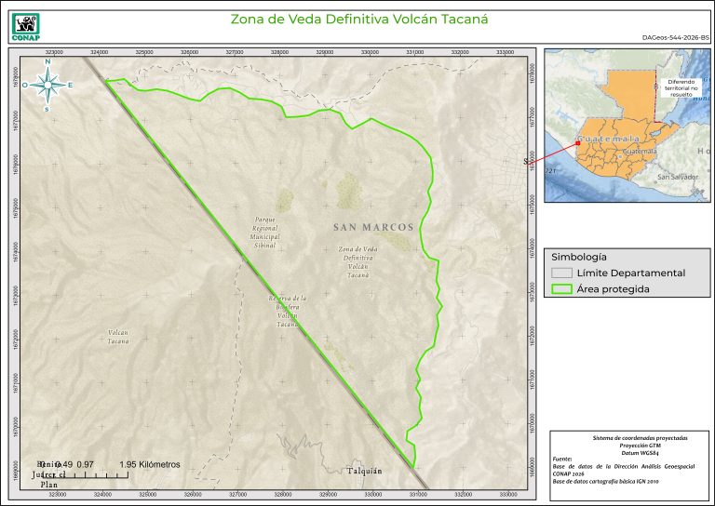Click the Reserva de la Biosfera map label
715x506 pixels.
(288, 311)
